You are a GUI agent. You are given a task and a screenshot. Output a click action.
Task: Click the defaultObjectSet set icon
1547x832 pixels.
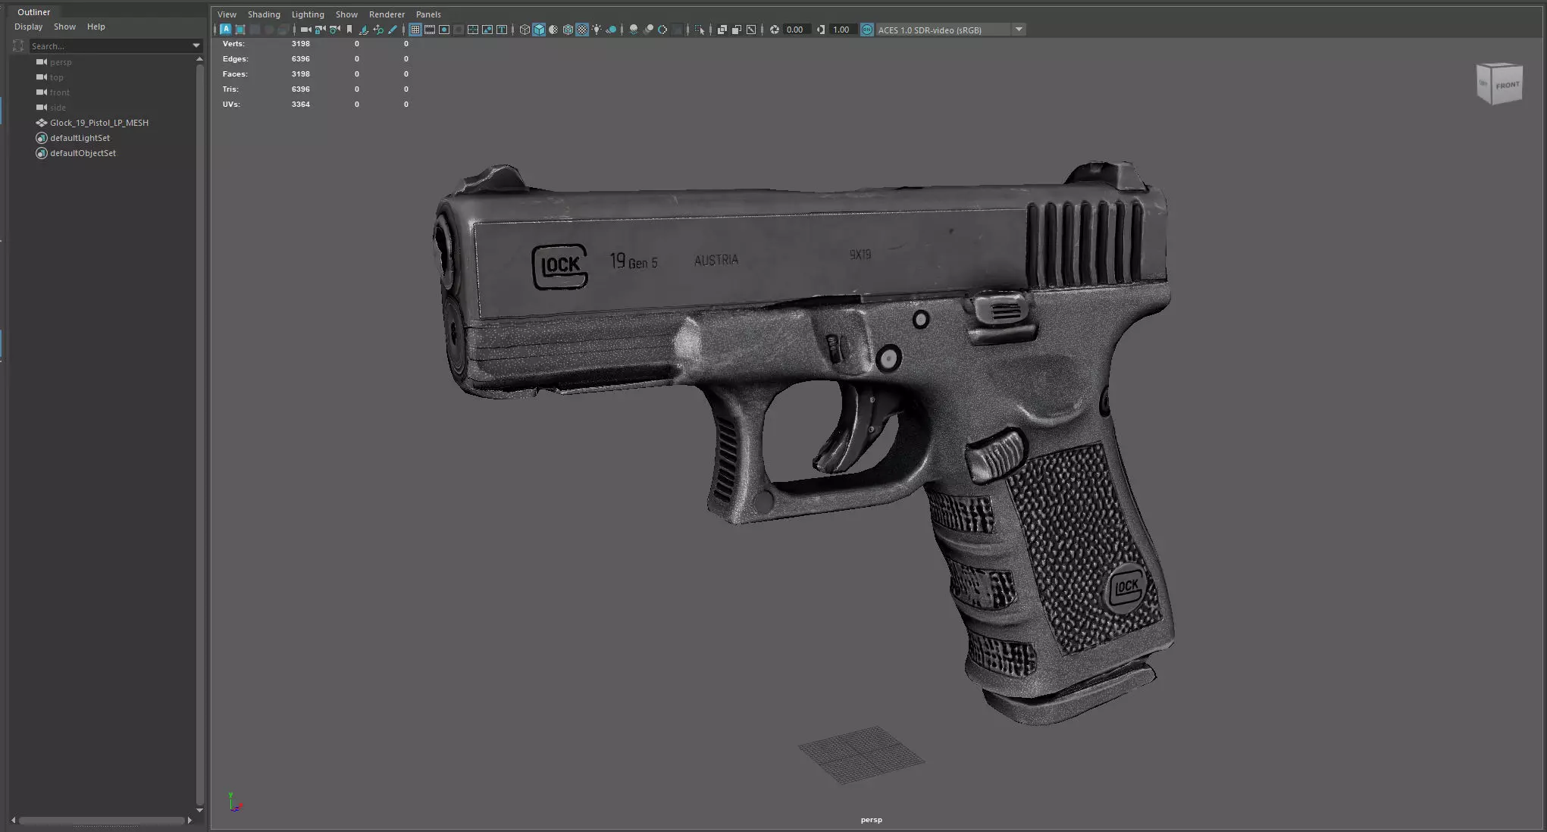click(x=42, y=153)
